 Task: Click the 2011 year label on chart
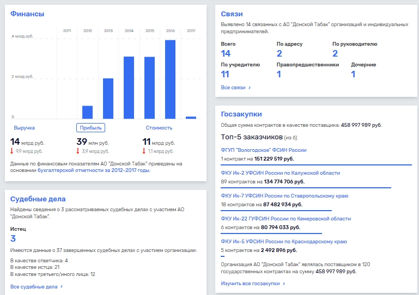(x=67, y=30)
